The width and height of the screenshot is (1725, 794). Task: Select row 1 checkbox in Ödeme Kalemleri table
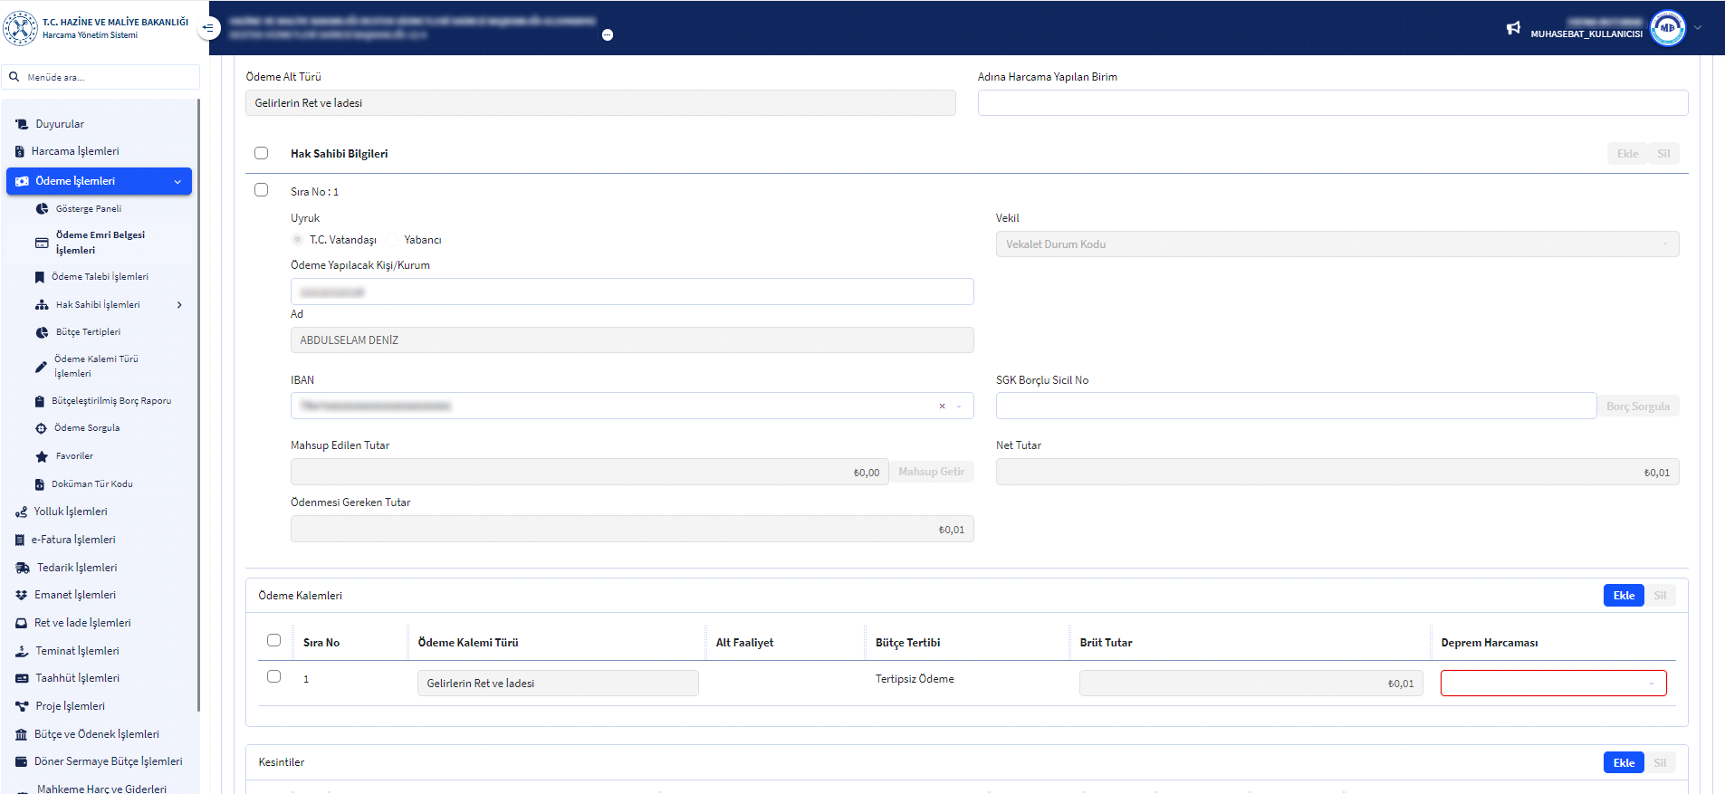click(274, 676)
